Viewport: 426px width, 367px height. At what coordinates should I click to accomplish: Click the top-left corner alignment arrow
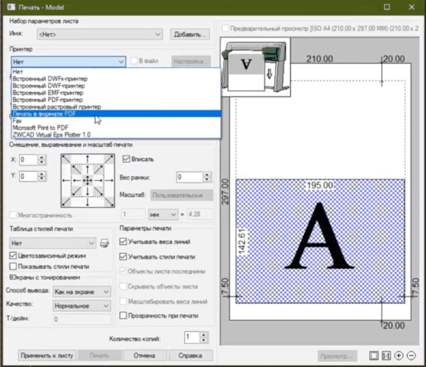tap(66, 159)
